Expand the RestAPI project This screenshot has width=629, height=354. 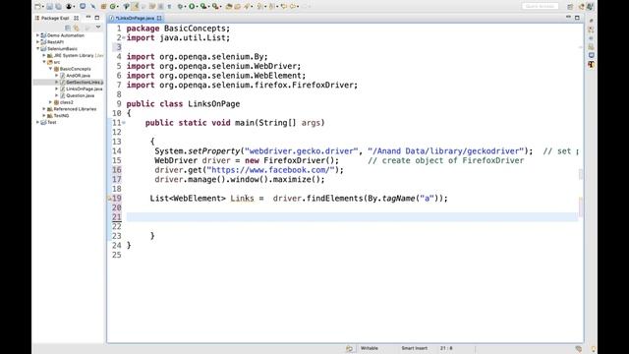click(x=37, y=41)
